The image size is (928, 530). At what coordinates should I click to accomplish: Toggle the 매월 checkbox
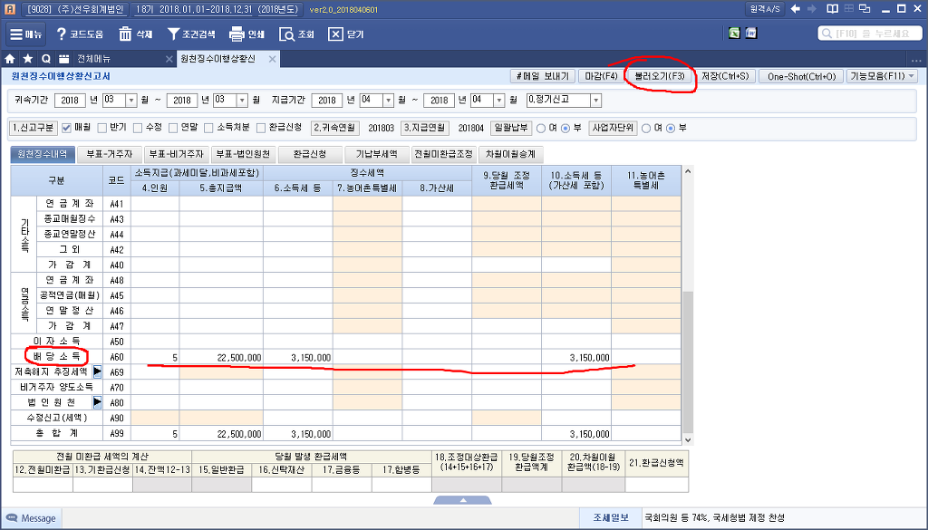66,128
